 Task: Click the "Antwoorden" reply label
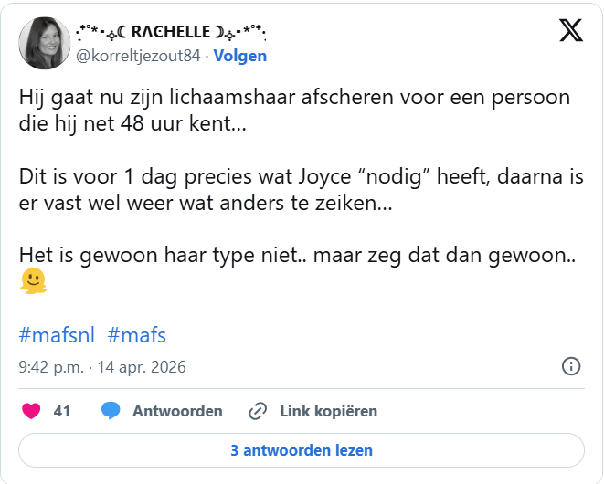(x=177, y=411)
